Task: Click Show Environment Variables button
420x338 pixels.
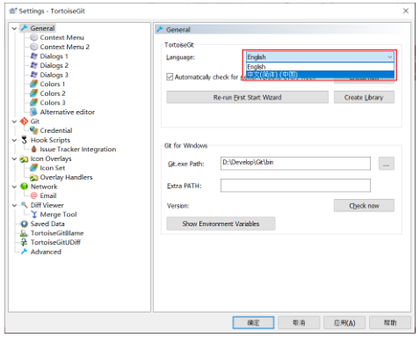Action: pyautogui.click(x=221, y=224)
